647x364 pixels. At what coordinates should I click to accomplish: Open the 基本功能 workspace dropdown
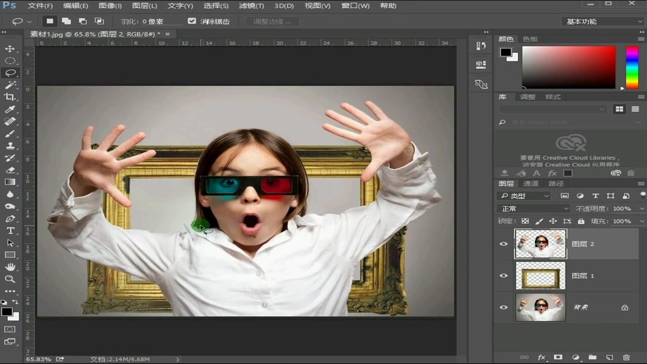pyautogui.click(x=602, y=20)
